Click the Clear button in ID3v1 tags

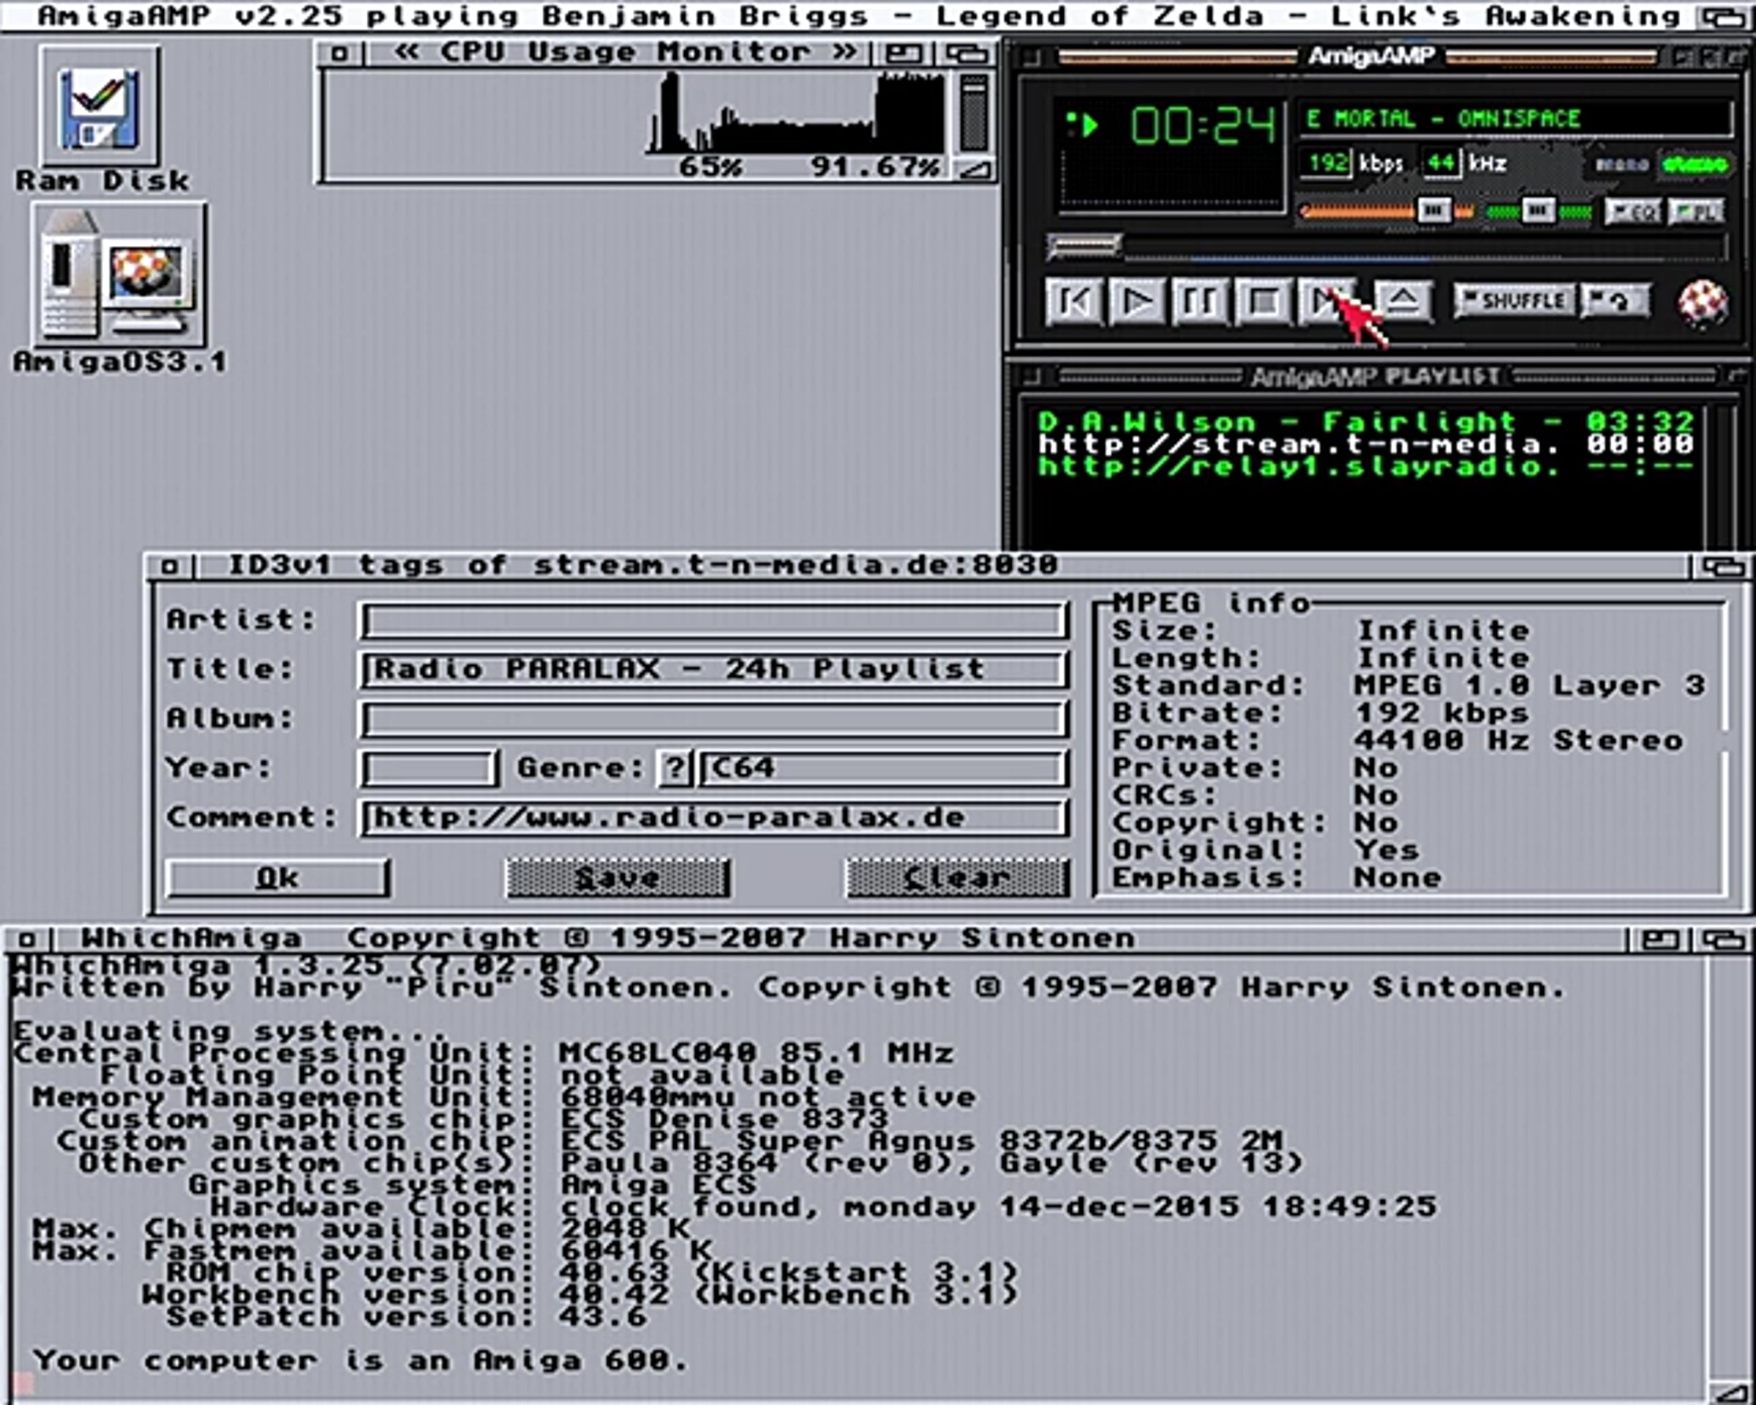click(957, 878)
